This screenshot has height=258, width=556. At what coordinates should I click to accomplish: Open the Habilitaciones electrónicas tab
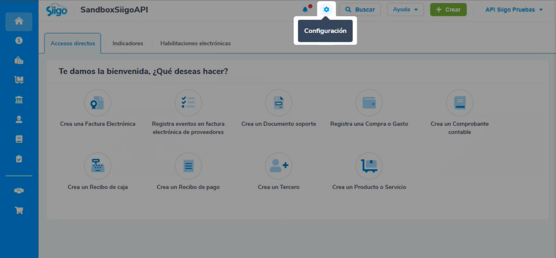pos(195,43)
